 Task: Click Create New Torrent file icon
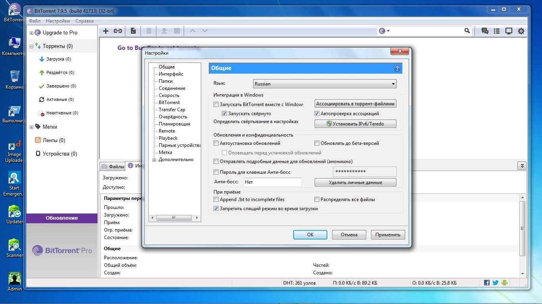point(133,31)
